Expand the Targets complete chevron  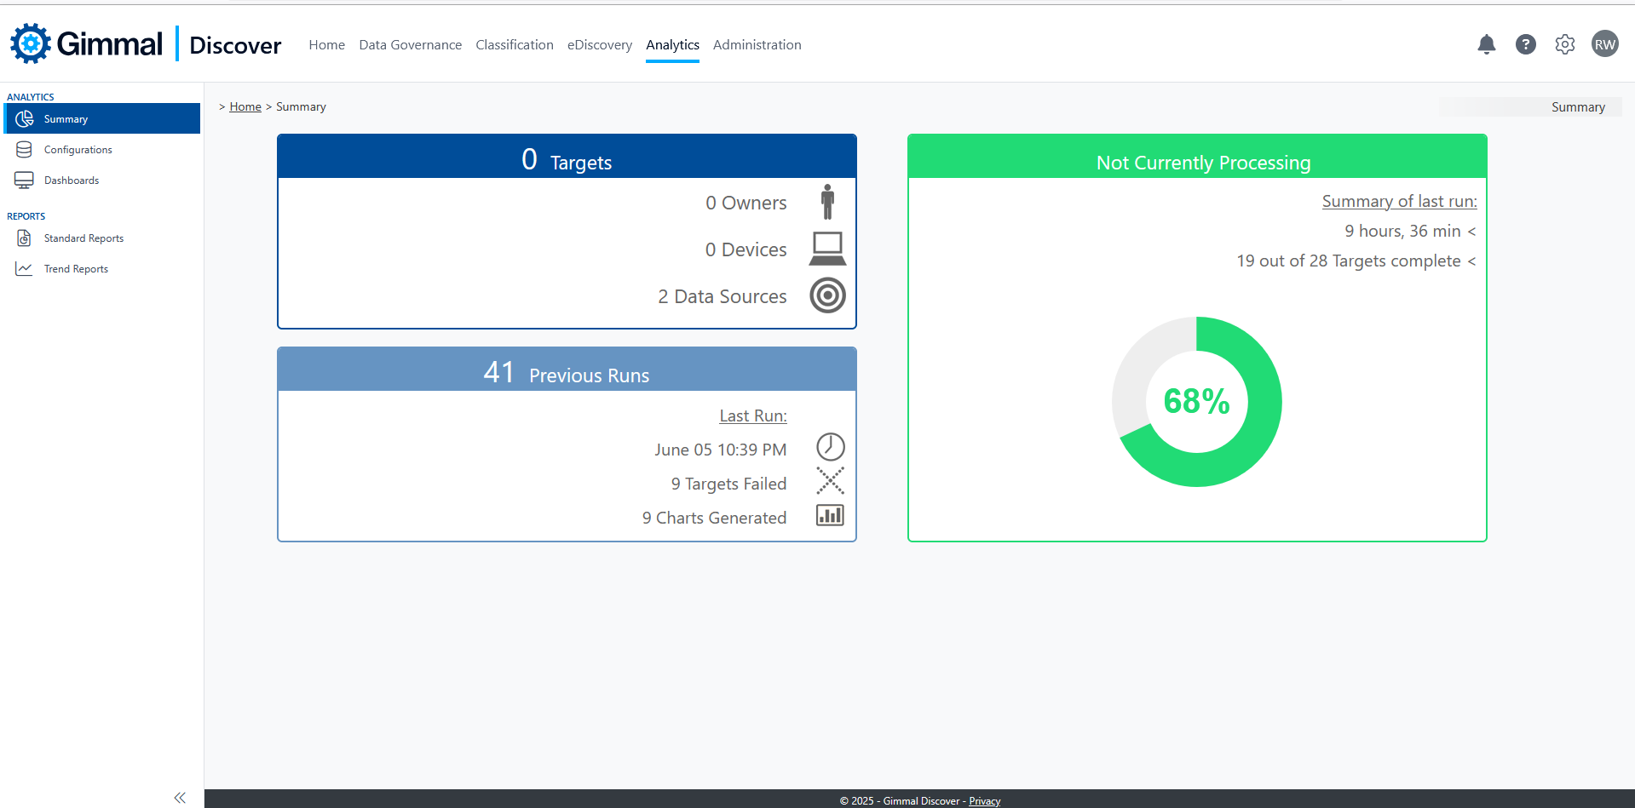click(1471, 261)
